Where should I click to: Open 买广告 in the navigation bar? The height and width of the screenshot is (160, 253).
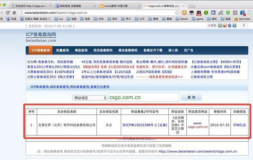pos(188,50)
